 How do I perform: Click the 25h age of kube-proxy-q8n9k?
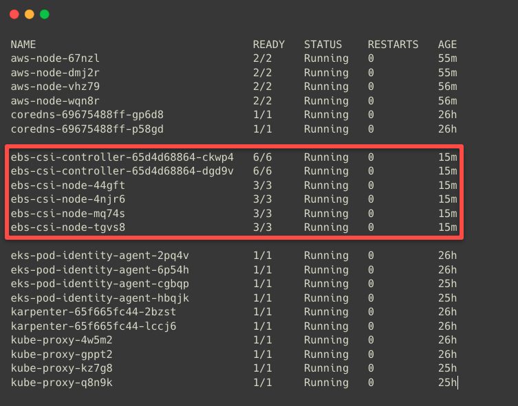point(447,383)
